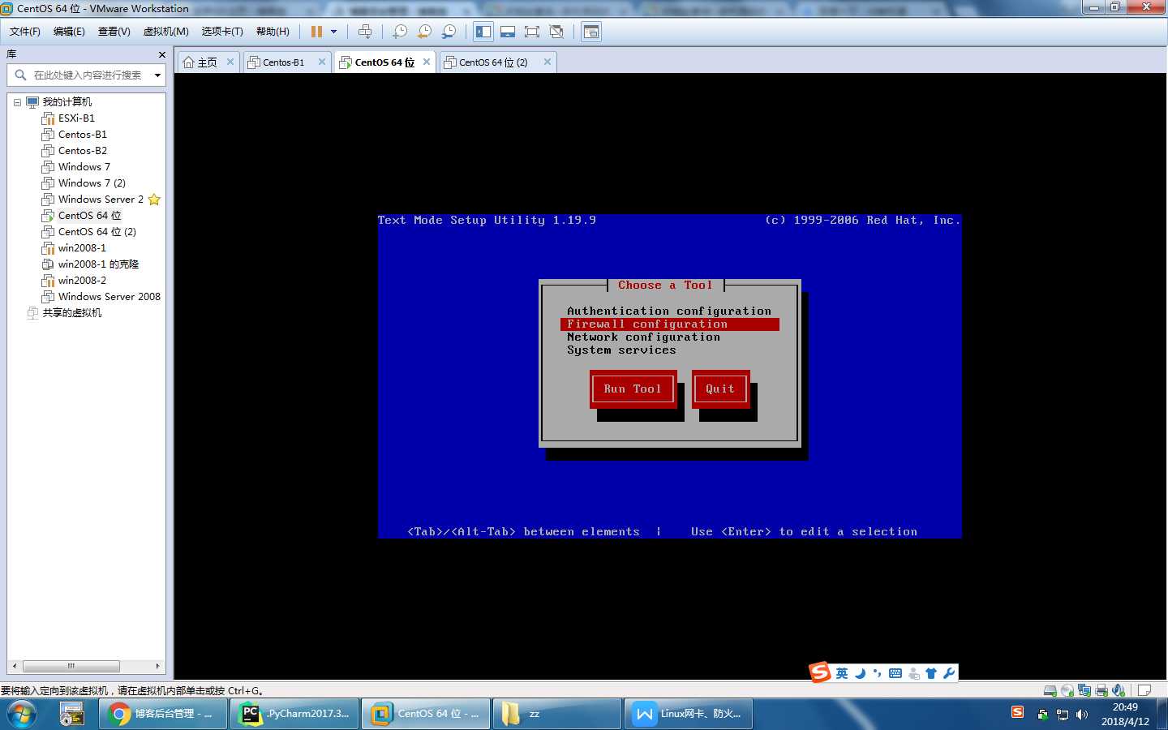Select Firewall configuration in tool list
1168x730 pixels.
tap(670, 324)
